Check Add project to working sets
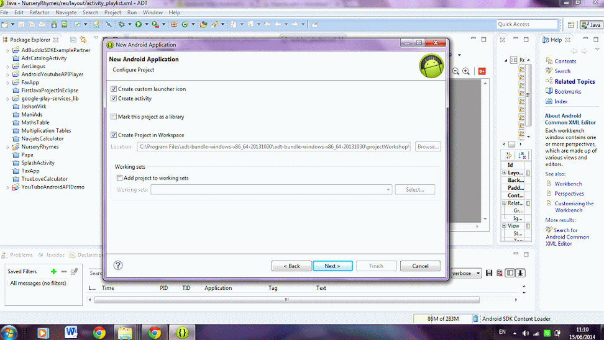604x340 pixels. coord(119,178)
